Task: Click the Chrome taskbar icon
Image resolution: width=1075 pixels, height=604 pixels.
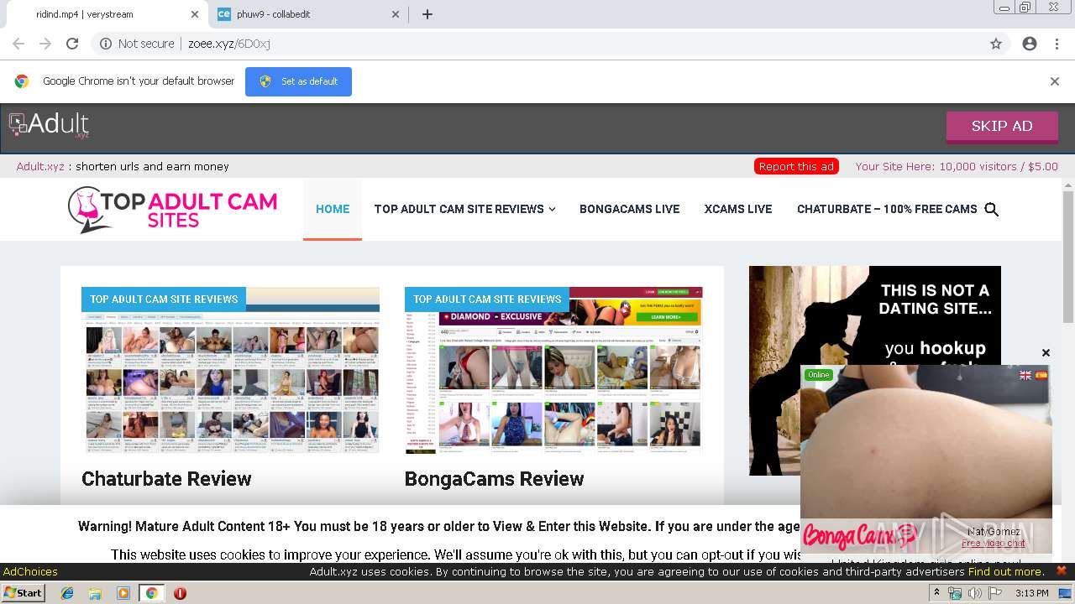Action: [x=151, y=593]
